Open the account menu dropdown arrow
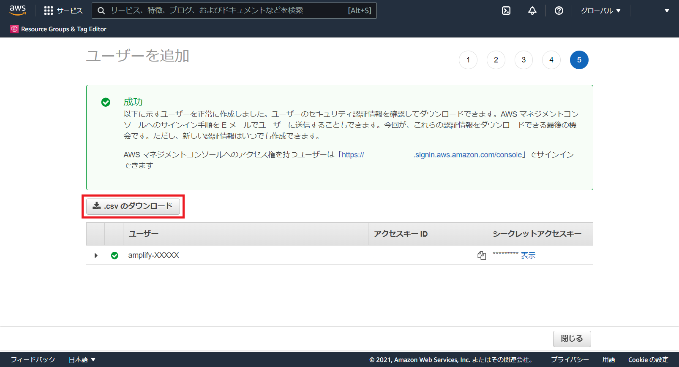 tap(666, 11)
